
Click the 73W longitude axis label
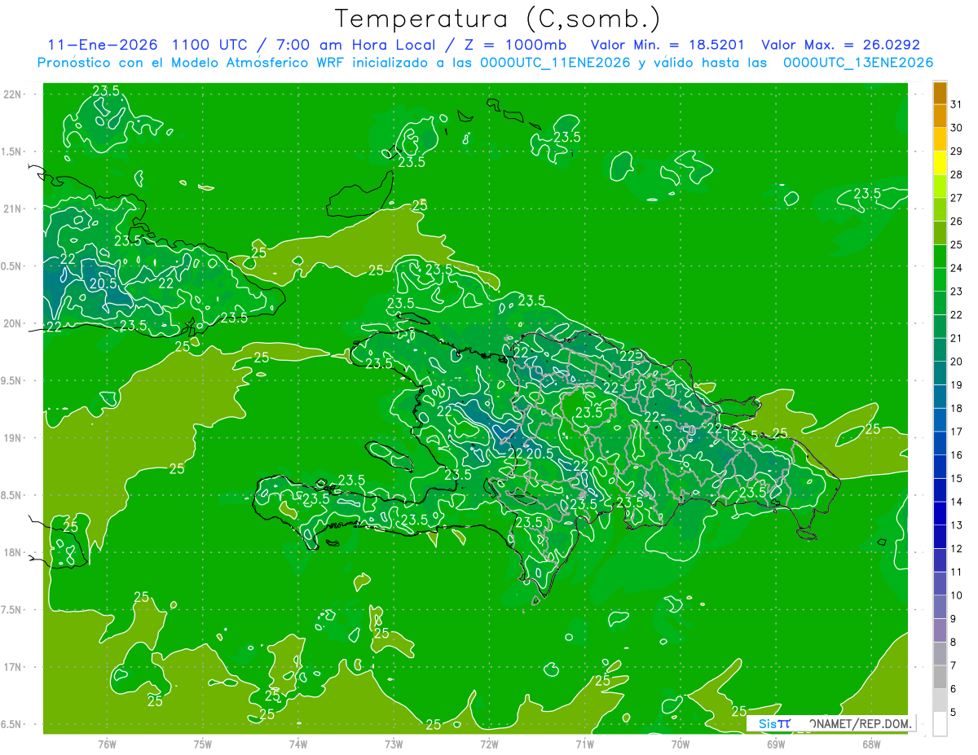tap(394, 744)
